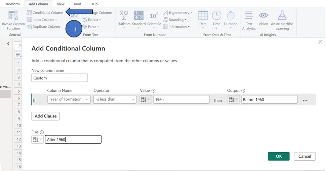The height and width of the screenshot is (171, 326).
Task: Open the Time column options
Action: click(216, 20)
